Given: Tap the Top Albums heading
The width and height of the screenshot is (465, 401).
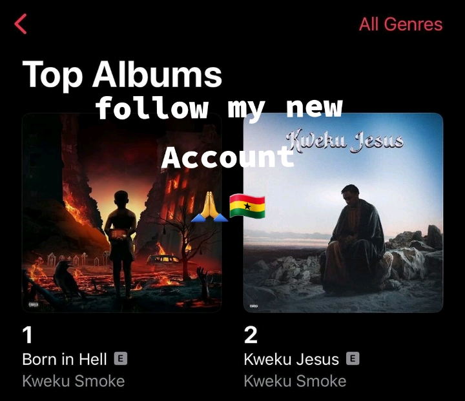Looking at the screenshot, I should pos(122,73).
